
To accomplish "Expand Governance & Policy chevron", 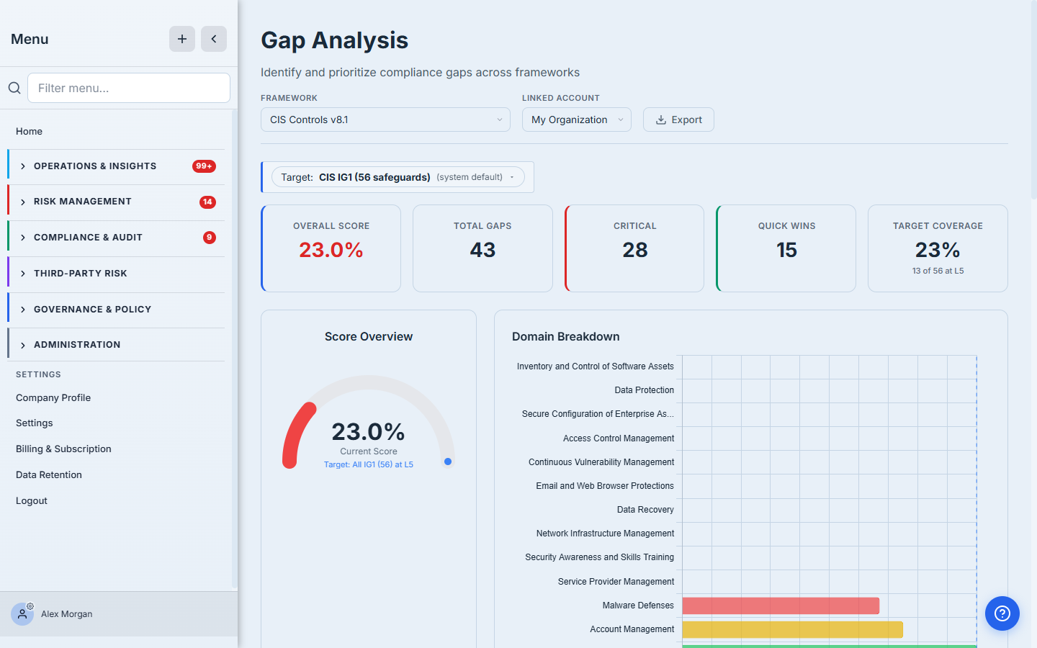I will tap(23, 310).
